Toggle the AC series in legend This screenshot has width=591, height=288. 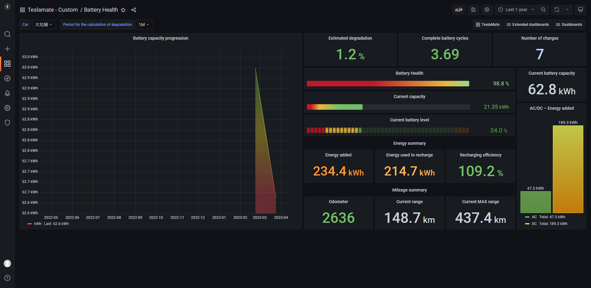pos(534,217)
